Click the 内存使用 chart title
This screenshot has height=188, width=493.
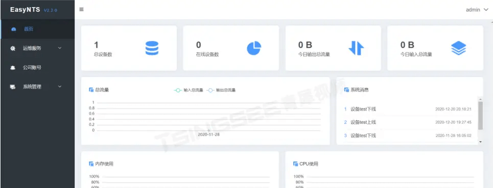pos(104,164)
